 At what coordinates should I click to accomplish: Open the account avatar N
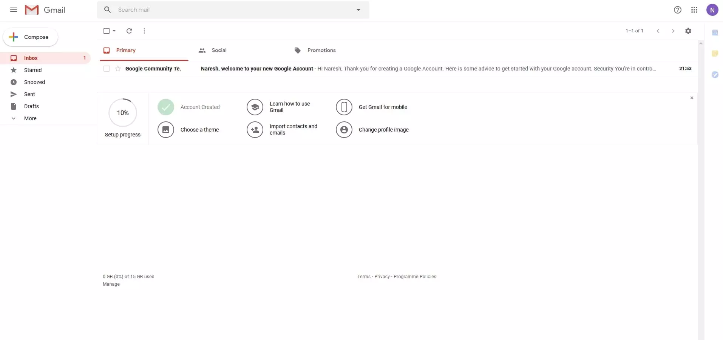(712, 10)
